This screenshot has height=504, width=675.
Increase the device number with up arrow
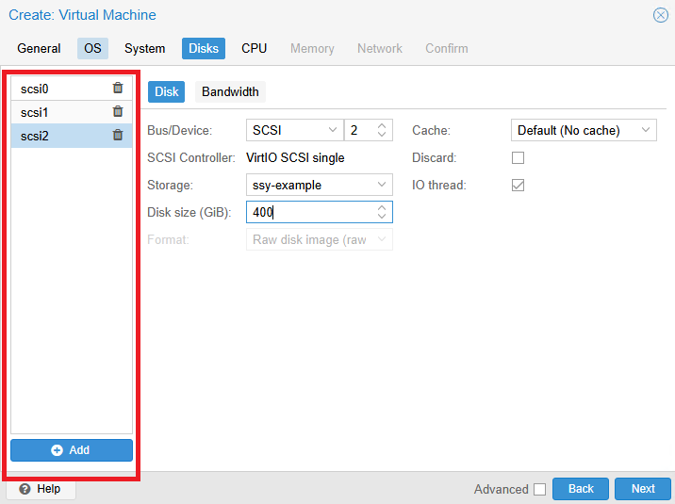(x=382, y=125)
